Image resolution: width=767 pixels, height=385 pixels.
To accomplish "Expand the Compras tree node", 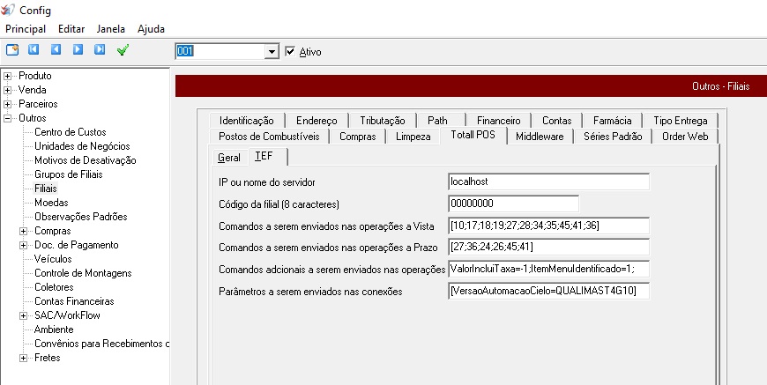I will pos(23,231).
